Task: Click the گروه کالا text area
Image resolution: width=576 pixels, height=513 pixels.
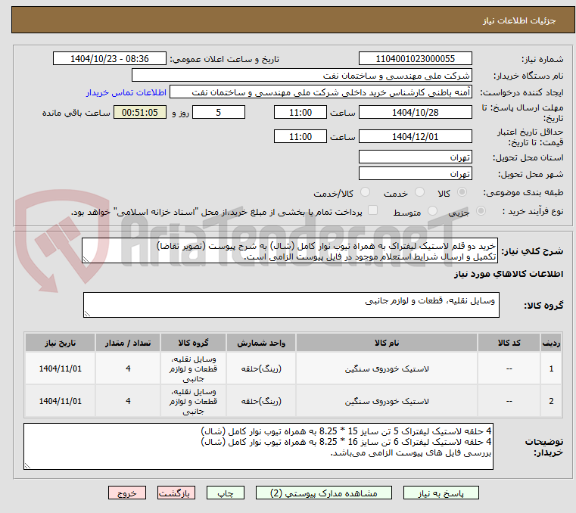Action: tap(291, 305)
